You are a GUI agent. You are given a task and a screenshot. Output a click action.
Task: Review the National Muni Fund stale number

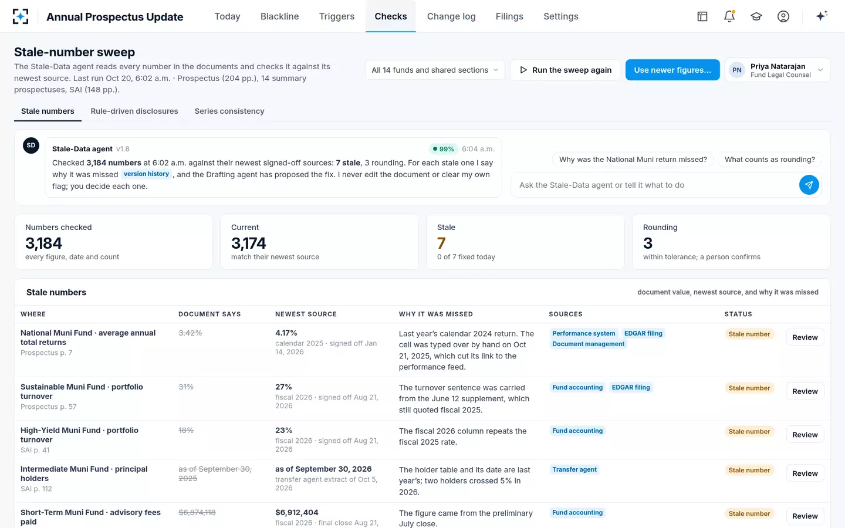[805, 337]
